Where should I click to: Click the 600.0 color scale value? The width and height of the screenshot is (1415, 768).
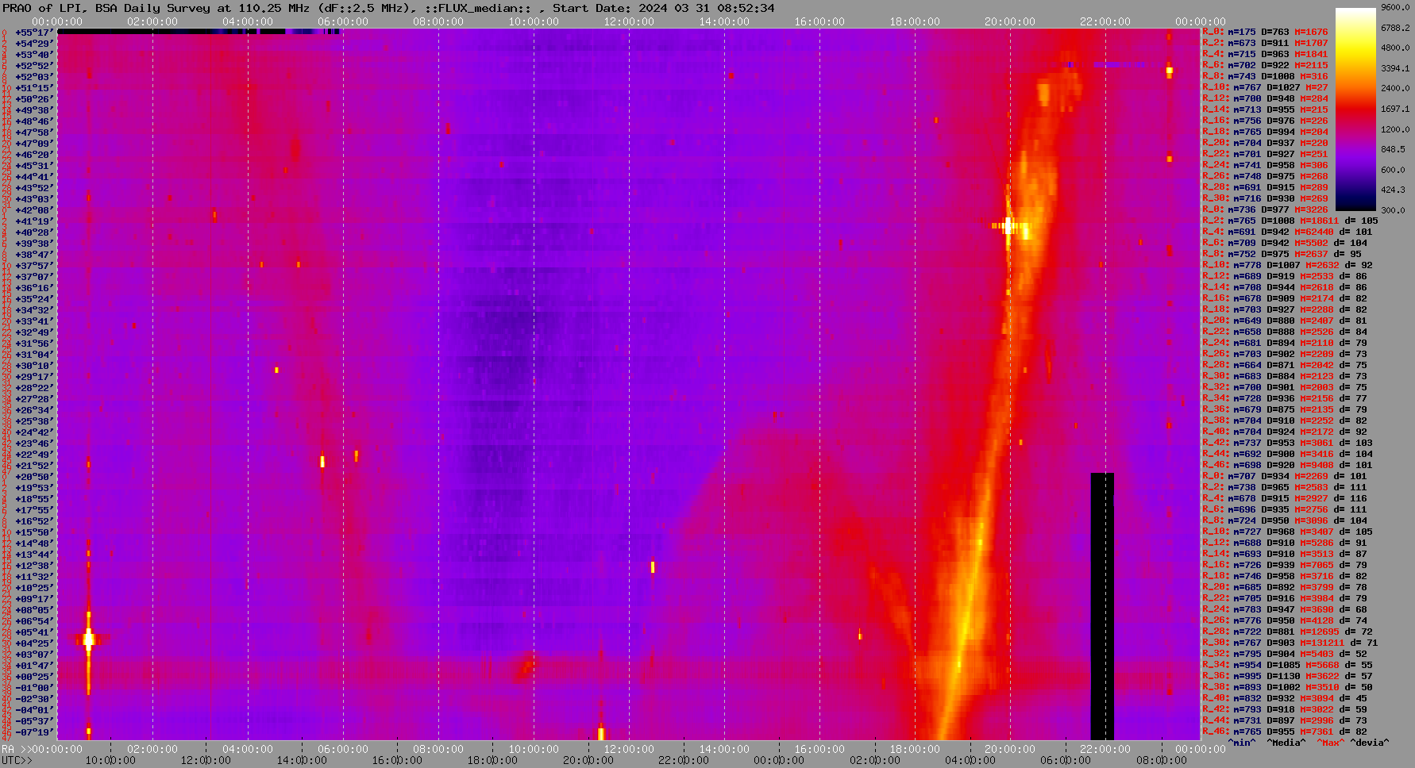pyautogui.click(x=1393, y=170)
